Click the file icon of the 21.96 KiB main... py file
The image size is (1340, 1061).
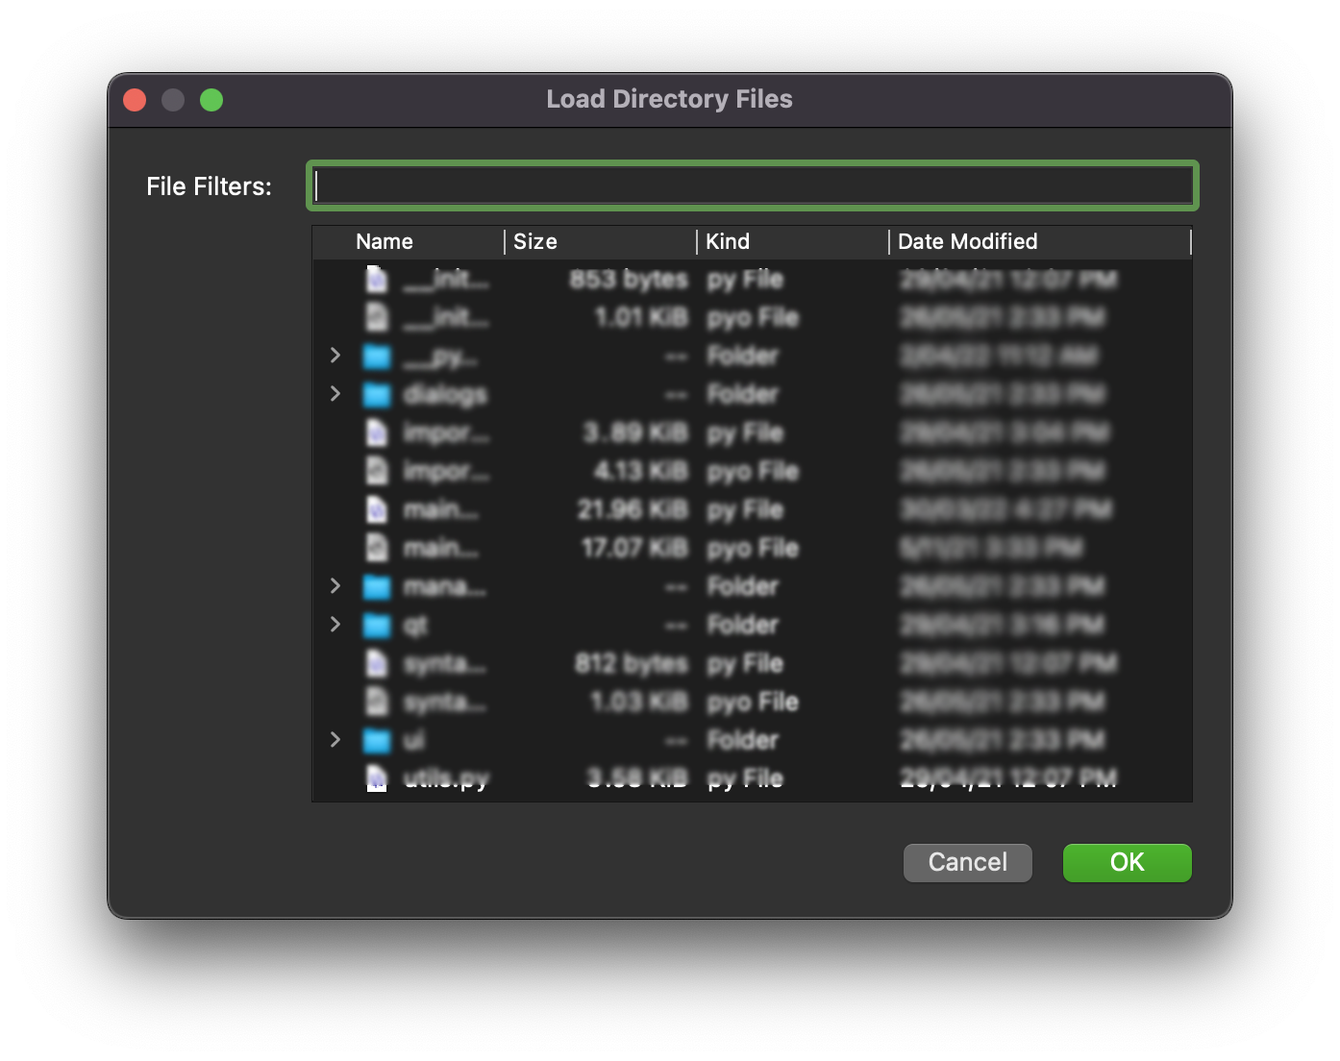[x=377, y=509]
